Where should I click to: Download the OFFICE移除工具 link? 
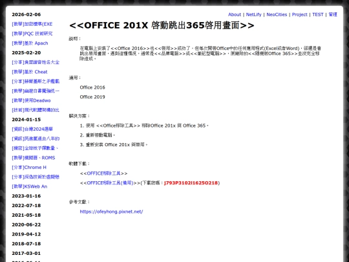click(103, 173)
